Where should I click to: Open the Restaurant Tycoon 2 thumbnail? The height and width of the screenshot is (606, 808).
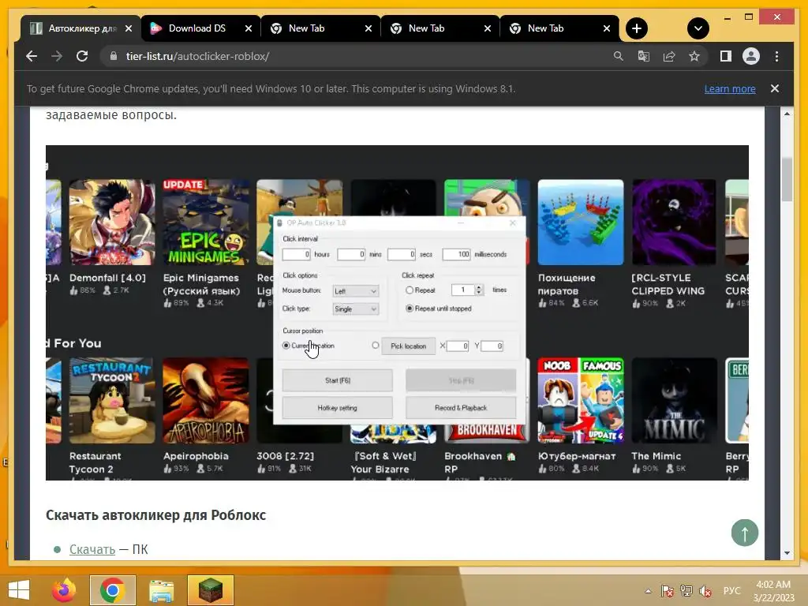coord(112,400)
